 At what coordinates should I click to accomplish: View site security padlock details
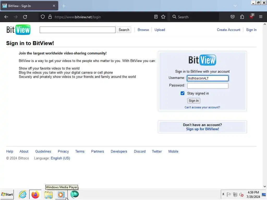[50, 17]
